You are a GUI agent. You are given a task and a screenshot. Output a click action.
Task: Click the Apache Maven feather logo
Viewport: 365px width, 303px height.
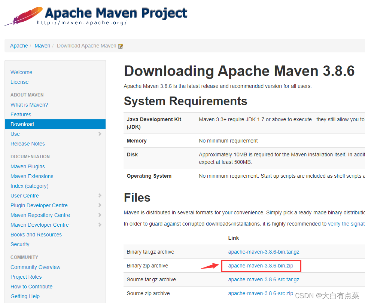(24, 16)
